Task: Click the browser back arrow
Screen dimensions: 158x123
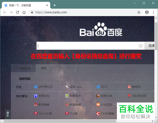Action: point(5,12)
